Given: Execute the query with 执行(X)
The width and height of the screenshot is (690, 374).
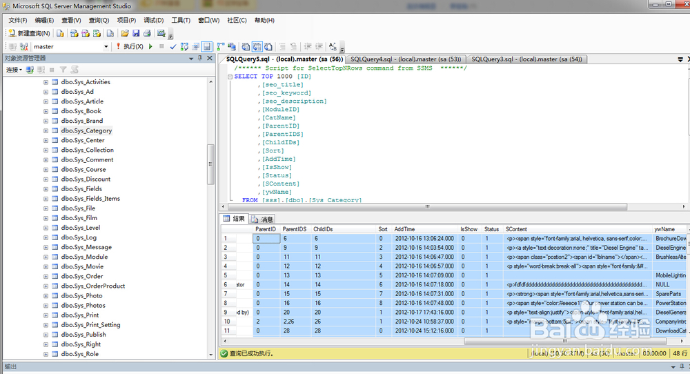Looking at the screenshot, I should click(130, 46).
